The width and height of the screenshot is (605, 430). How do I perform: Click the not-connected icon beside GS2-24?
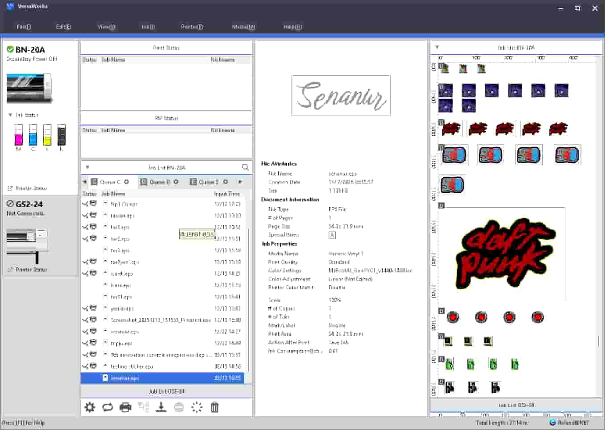tap(10, 204)
